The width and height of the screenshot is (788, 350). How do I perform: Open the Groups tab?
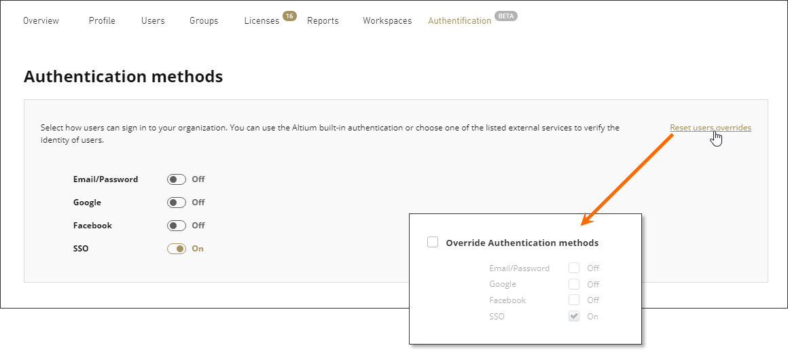click(x=204, y=20)
